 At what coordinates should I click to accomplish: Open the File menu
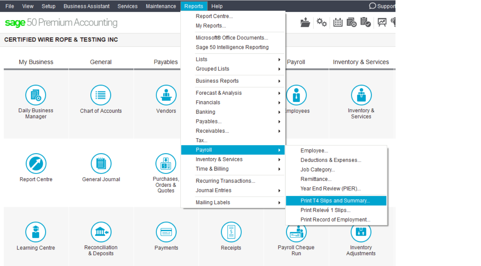click(x=10, y=6)
